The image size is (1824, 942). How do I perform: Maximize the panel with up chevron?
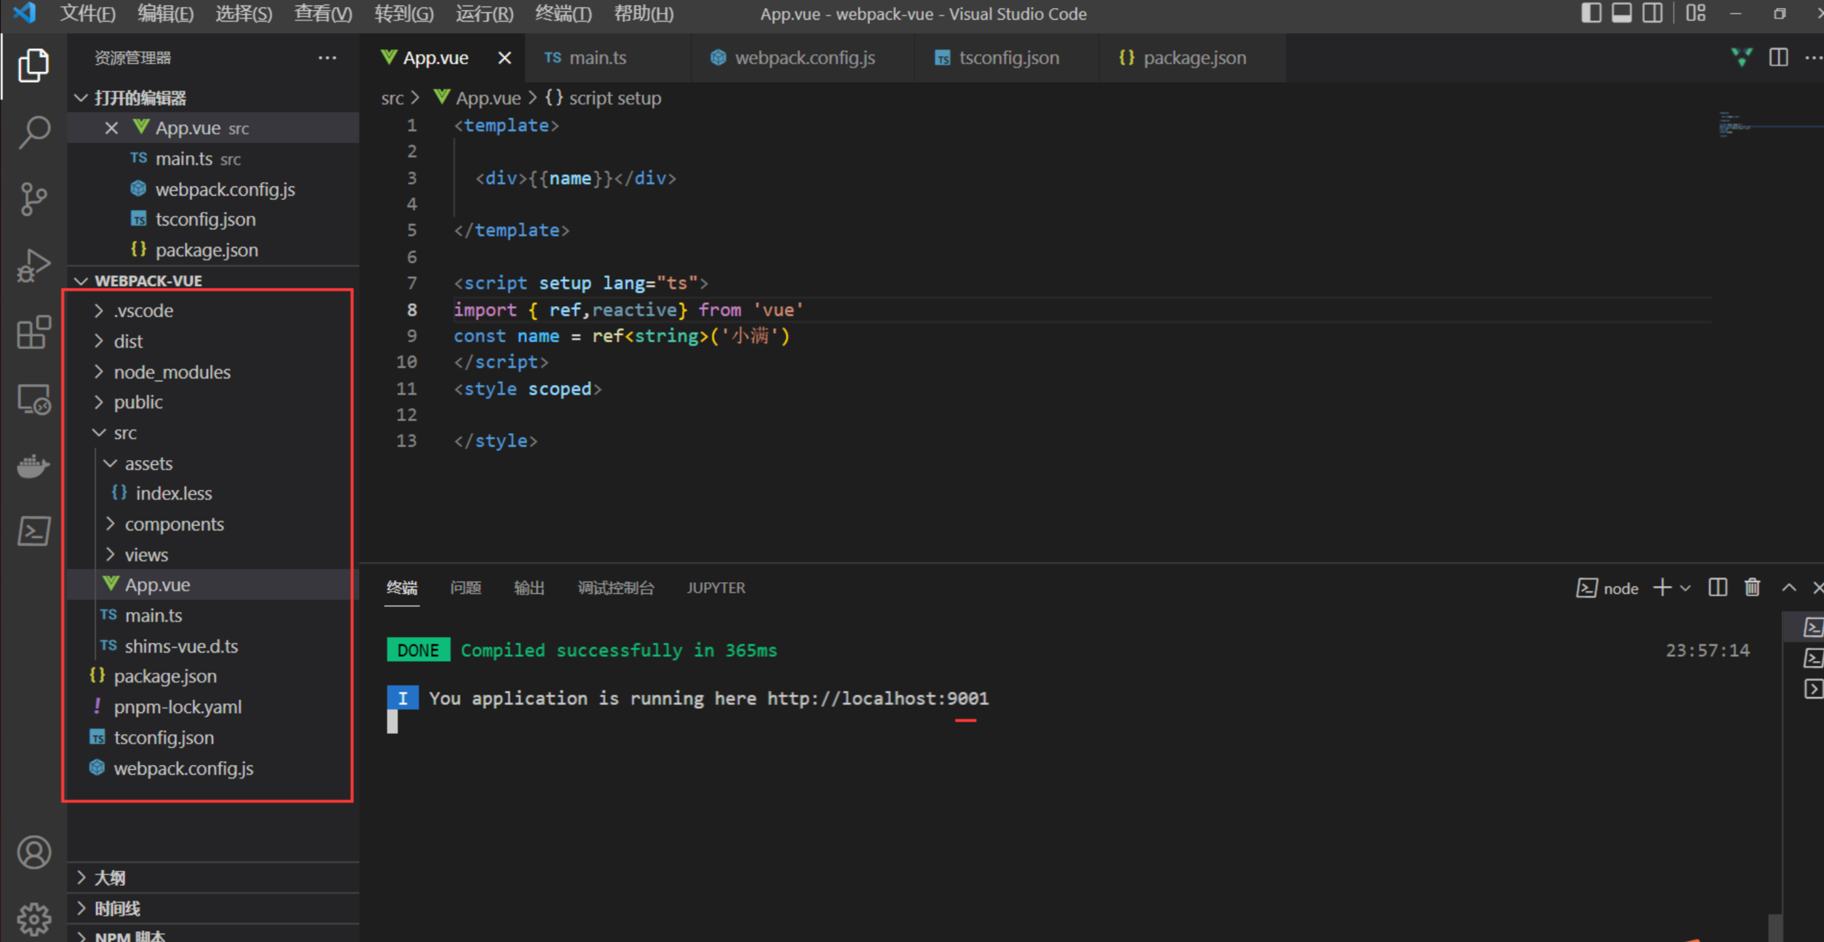pyautogui.click(x=1789, y=588)
